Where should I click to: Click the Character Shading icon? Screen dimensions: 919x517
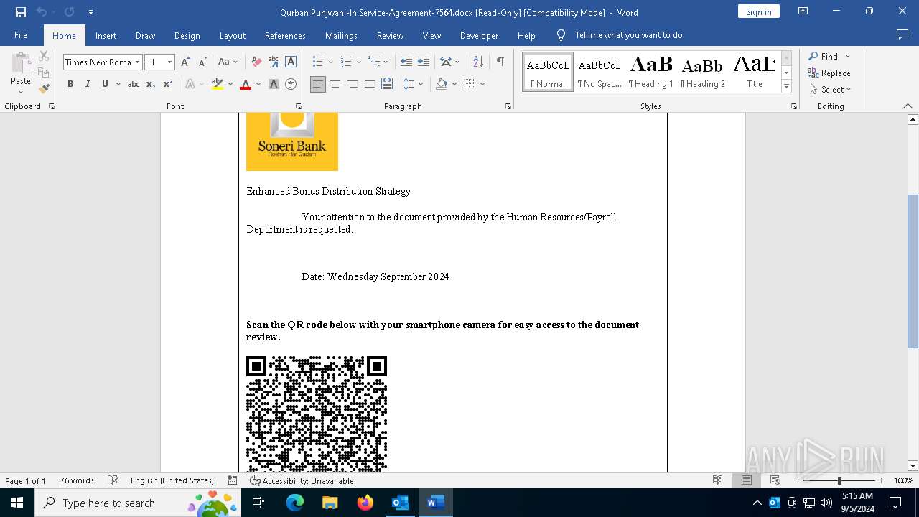click(x=274, y=84)
